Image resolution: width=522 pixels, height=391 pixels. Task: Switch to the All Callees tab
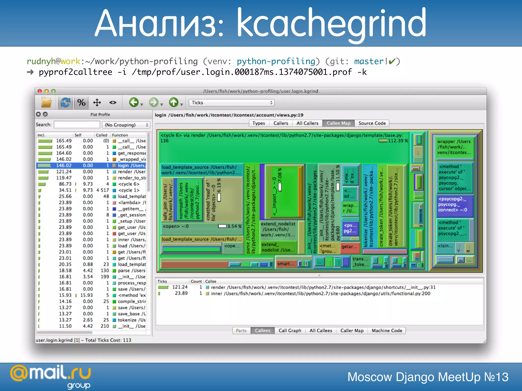coord(321,330)
